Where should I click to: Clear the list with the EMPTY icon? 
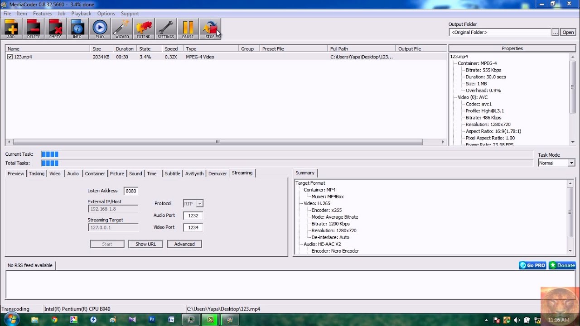[55, 29]
